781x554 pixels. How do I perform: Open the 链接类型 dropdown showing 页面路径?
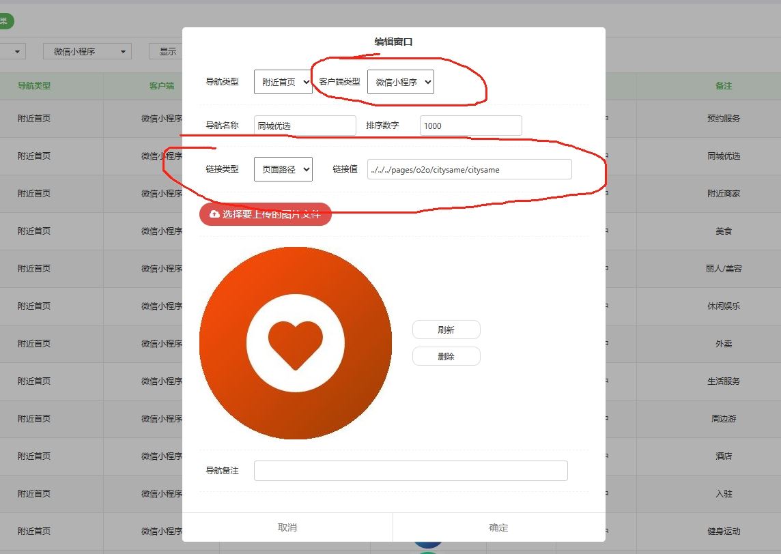pos(283,169)
